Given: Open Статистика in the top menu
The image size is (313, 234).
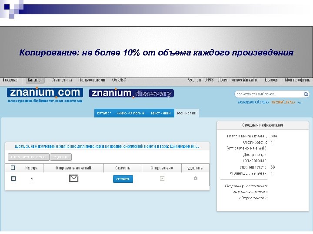Looking at the screenshot, I should 61,80.
